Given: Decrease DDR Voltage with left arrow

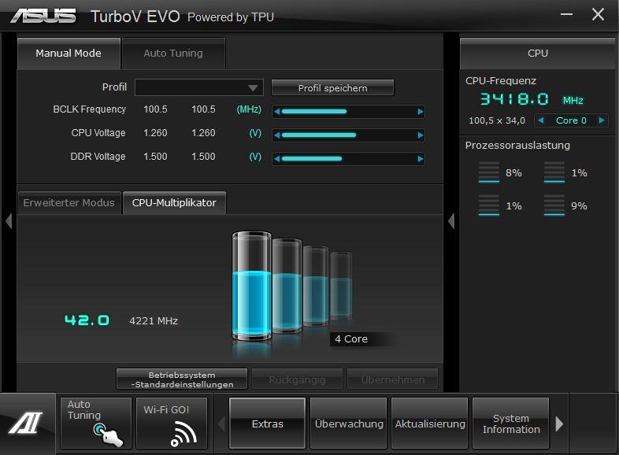Looking at the screenshot, I should tap(276, 159).
